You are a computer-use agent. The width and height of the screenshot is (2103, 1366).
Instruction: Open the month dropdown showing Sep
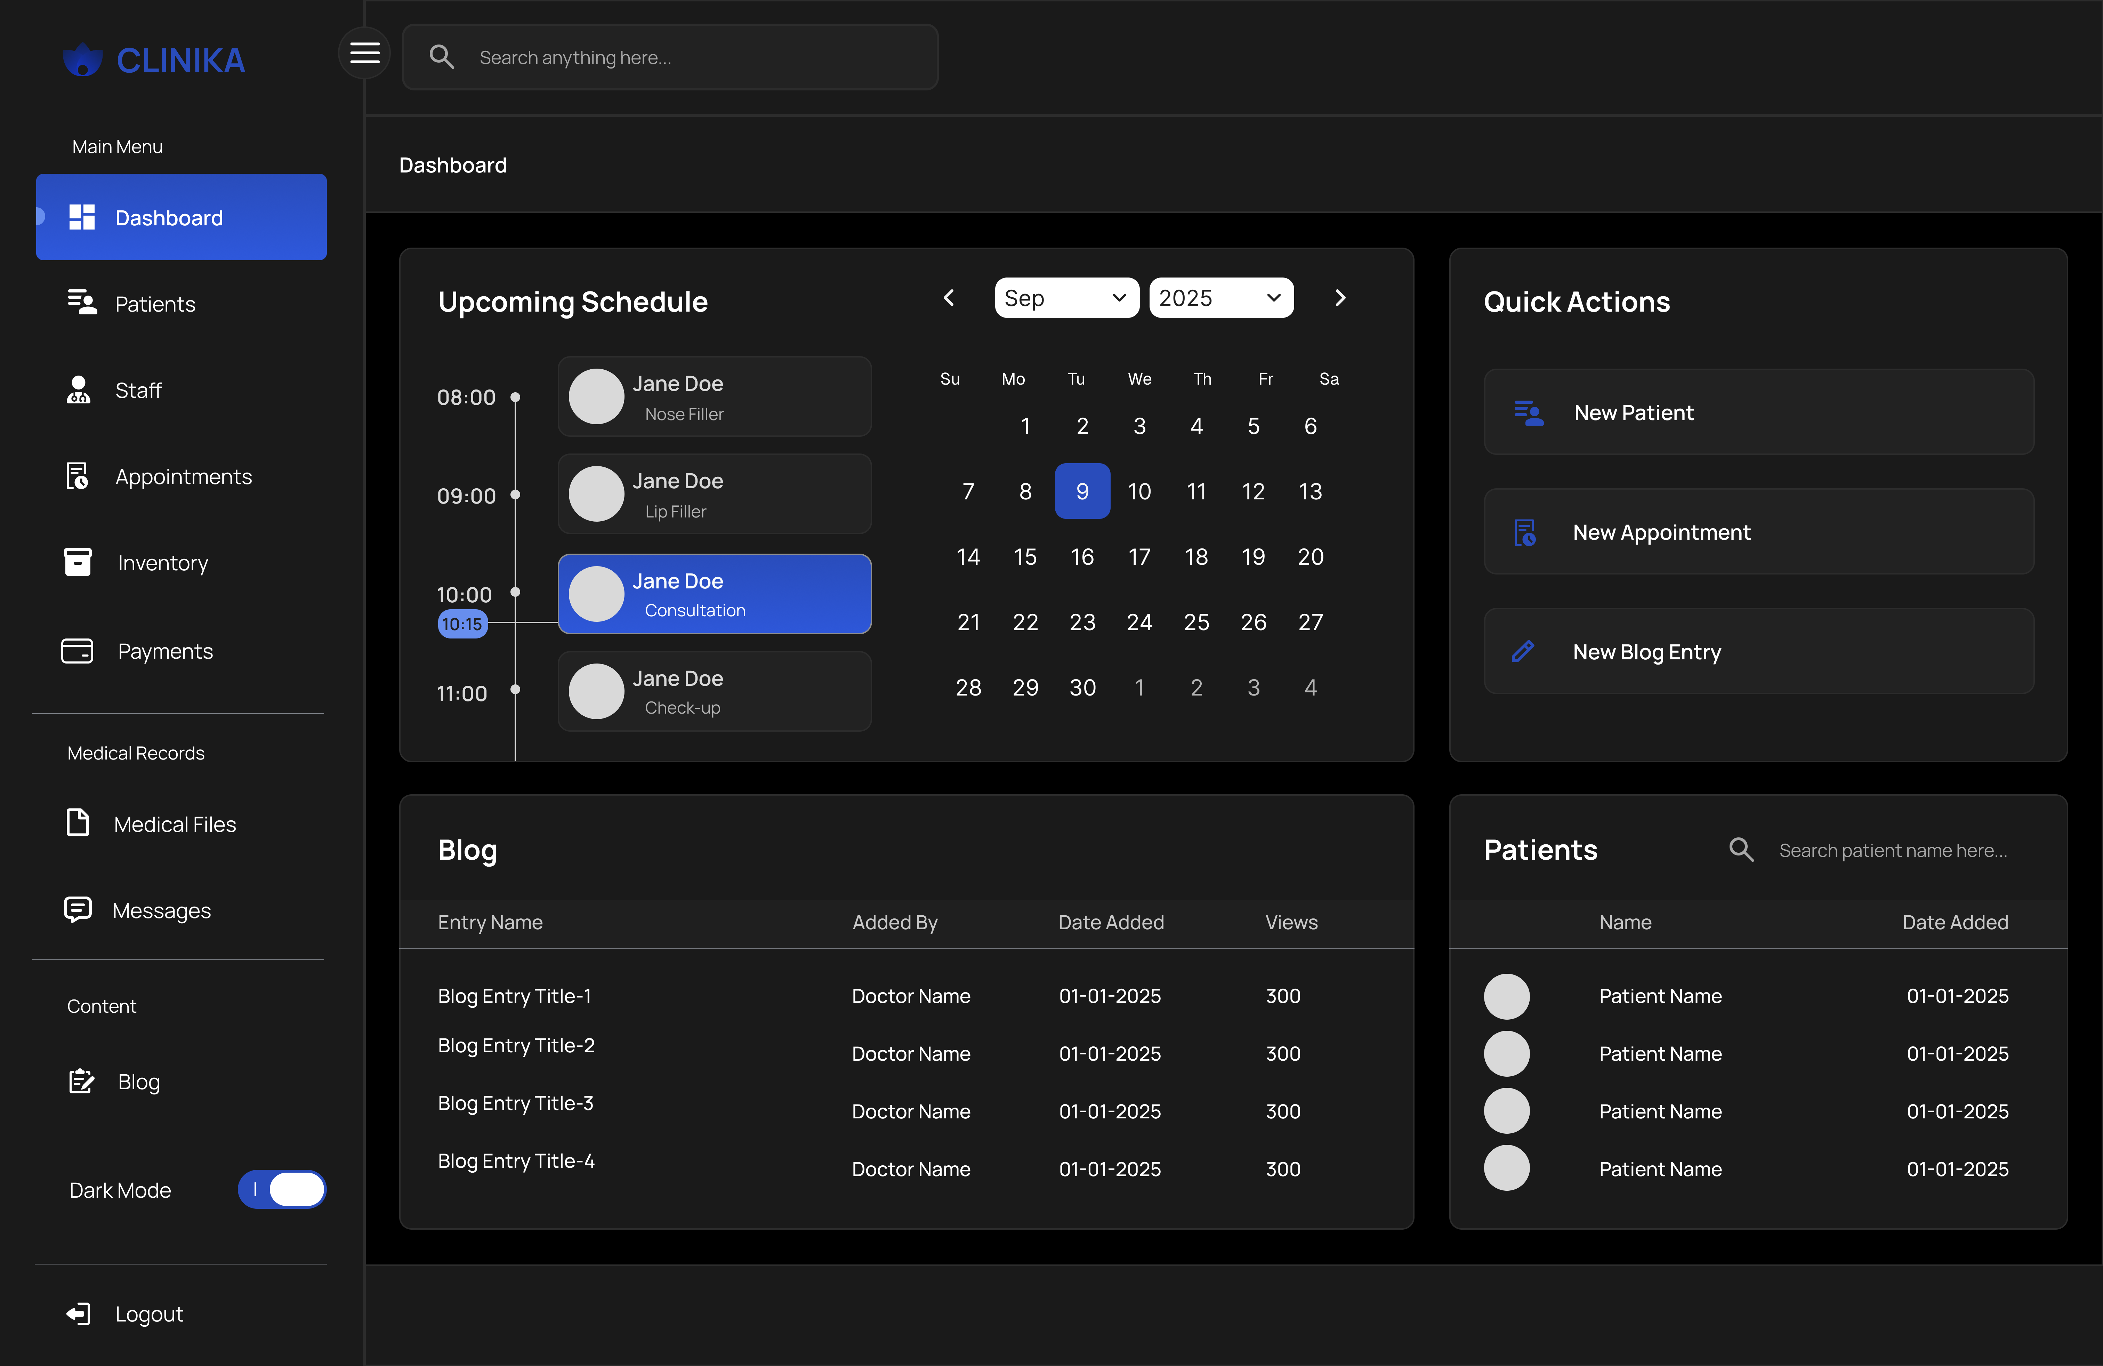tap(1066, 298)
